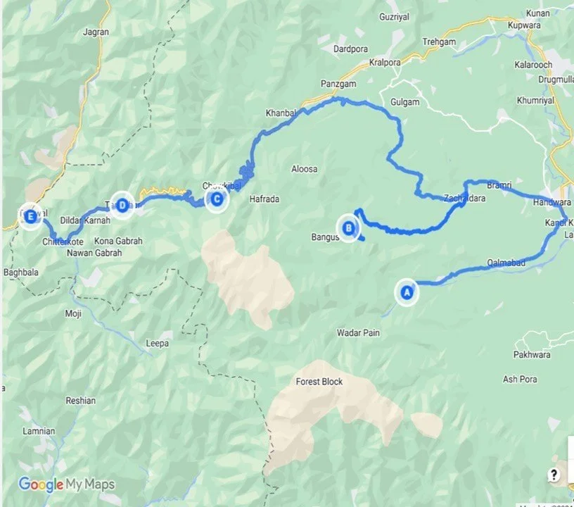Select waypoint marker E
Image resolution: width=574 pixels, height=507 pixels.
[x=31, y=217]
